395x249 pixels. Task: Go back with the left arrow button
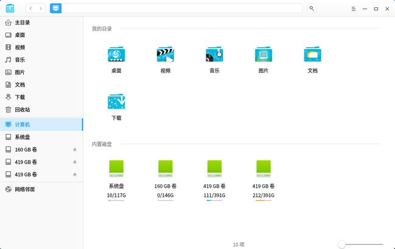(x=31, y=8)
